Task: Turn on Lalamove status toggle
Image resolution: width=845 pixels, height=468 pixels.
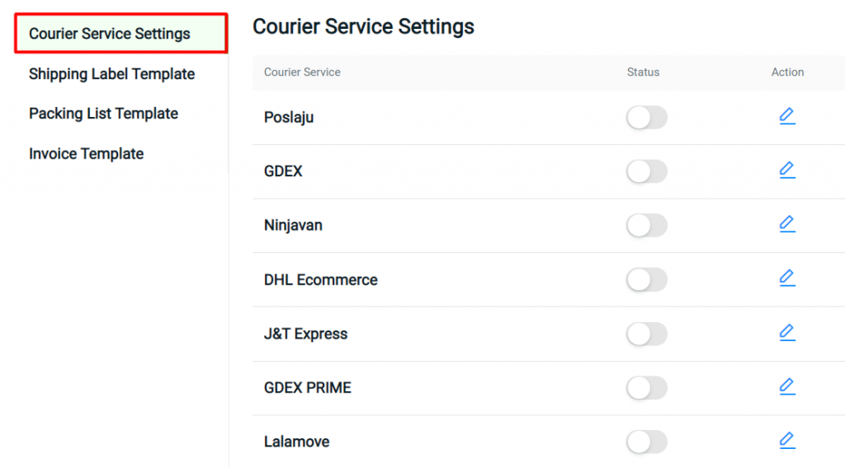Action: [x=647, y=442]
